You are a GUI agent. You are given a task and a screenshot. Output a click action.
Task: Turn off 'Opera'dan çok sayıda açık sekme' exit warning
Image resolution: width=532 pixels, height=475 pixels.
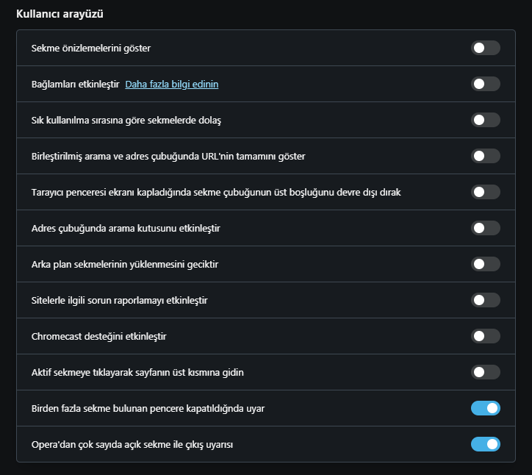pos(485,444)
